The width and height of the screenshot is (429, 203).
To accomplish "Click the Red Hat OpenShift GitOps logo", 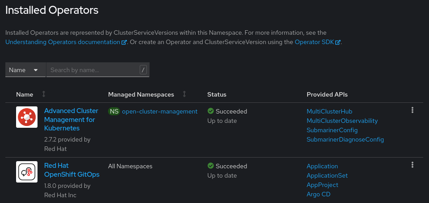I will 27,172.
